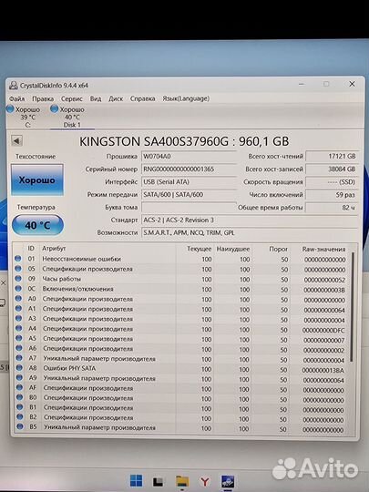
Task: Click the status dot for attribute 0C
Action: coord(18,288)
